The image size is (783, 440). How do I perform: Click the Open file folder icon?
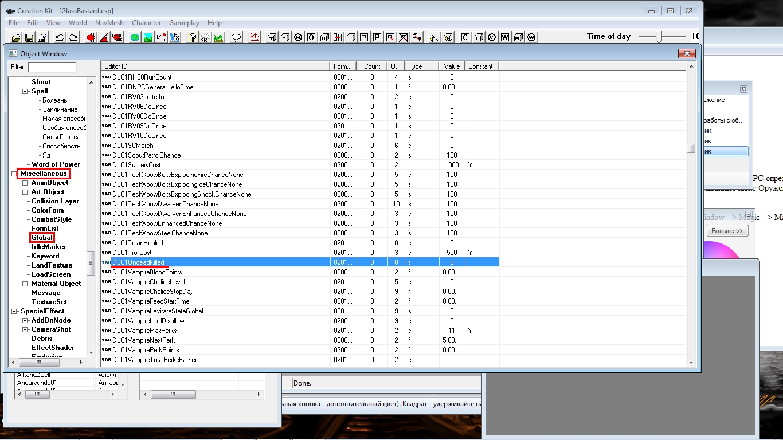point(16,38)
